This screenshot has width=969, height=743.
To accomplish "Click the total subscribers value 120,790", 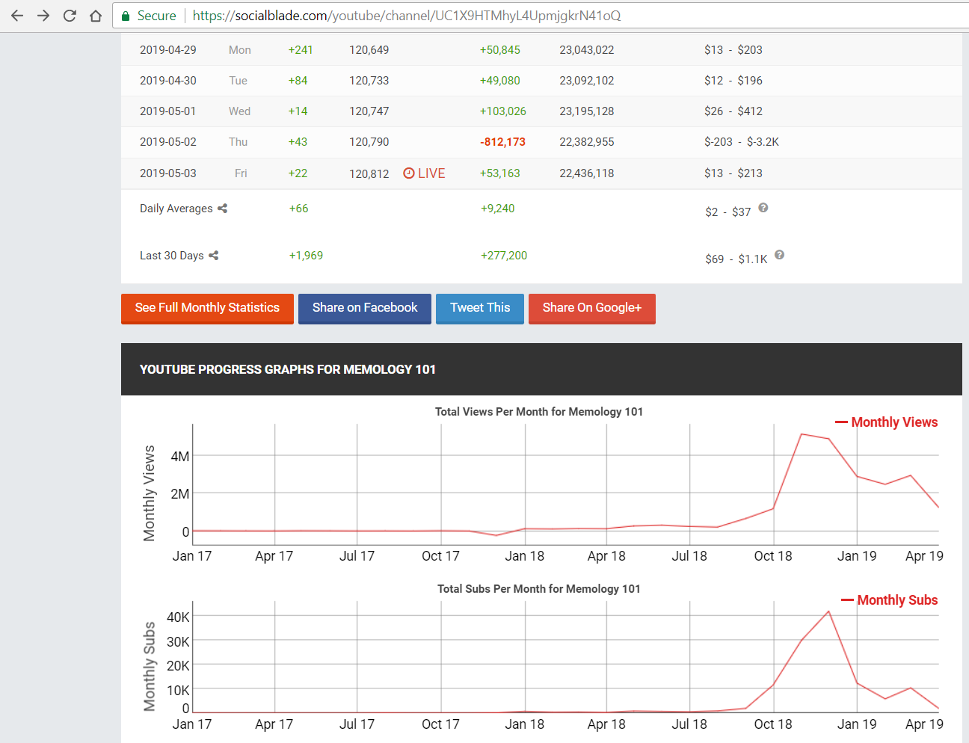I will pyautogui.click(x=369, y=142).
